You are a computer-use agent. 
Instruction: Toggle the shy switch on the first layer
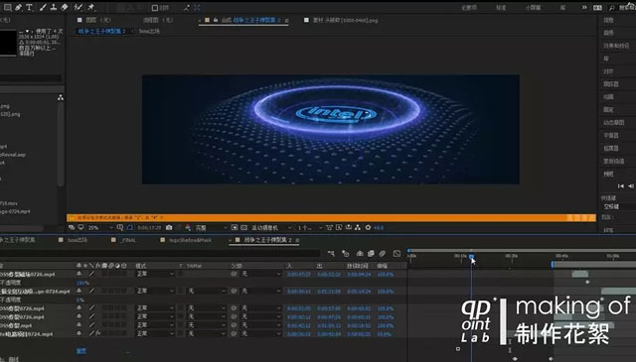(79, 274)
